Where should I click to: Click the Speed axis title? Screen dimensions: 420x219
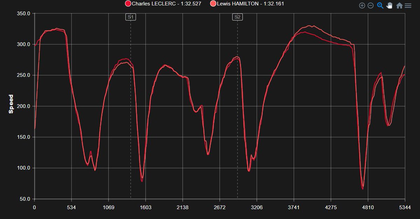[x=11, y=104]
